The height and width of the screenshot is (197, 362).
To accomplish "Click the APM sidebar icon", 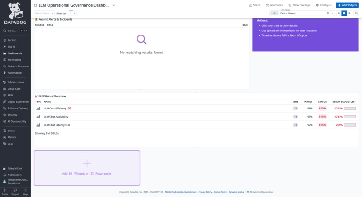I will pyautogui.click(x=4, y=95).
